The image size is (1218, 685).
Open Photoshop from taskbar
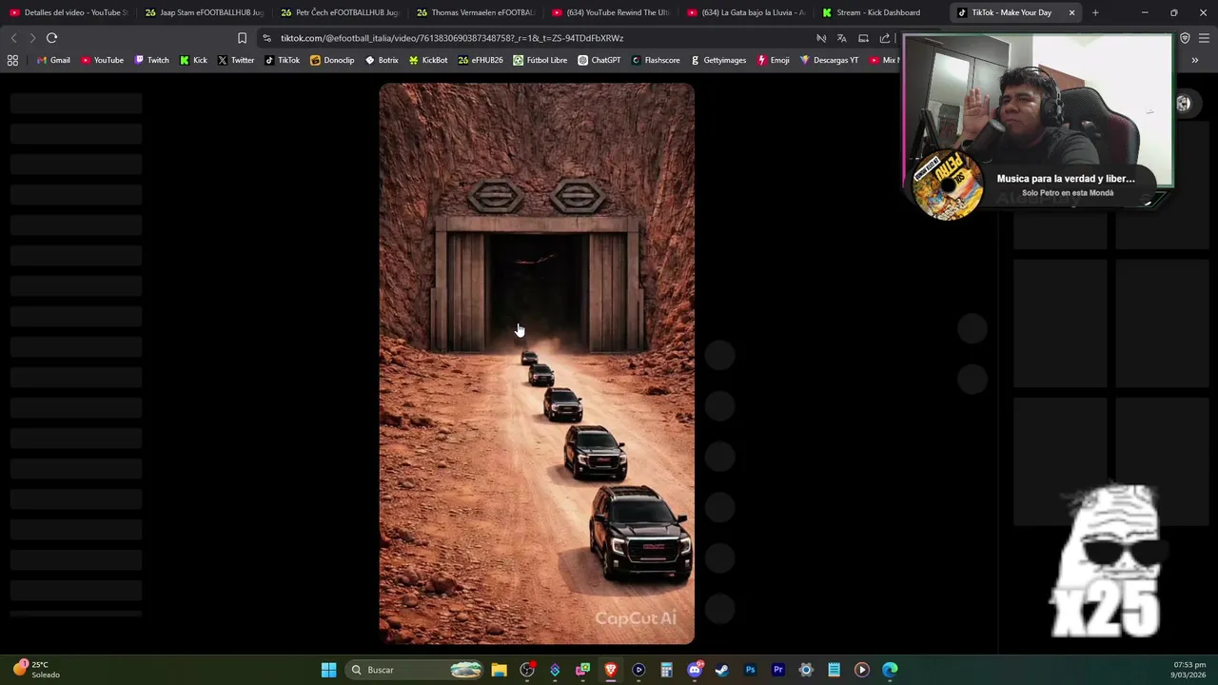[x=750, y=670]
